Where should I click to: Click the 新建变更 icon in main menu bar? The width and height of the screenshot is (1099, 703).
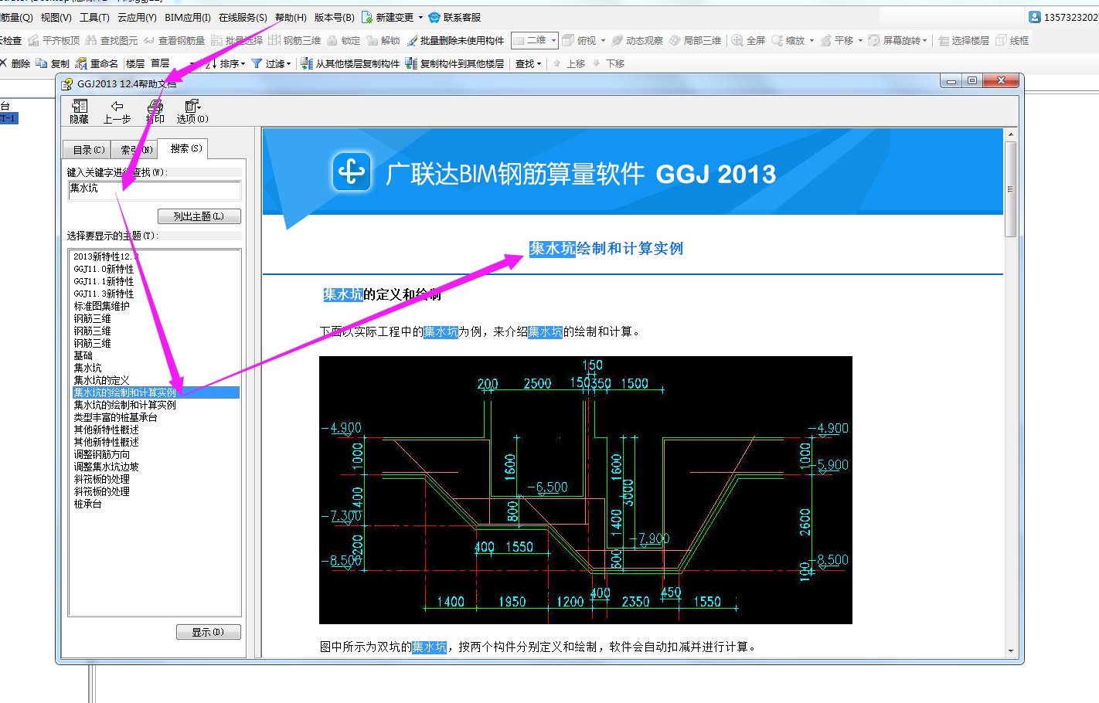(x=367, y=17)
